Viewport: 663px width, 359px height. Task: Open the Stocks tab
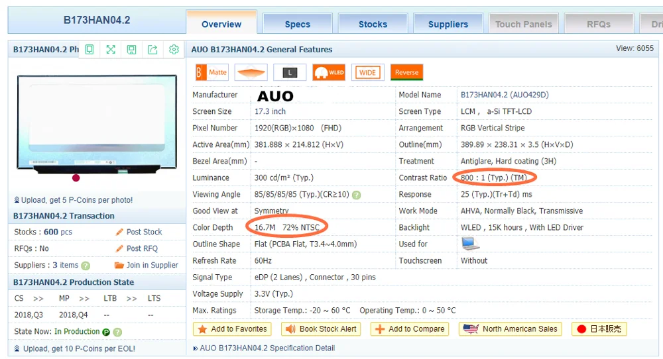[373, 24]
